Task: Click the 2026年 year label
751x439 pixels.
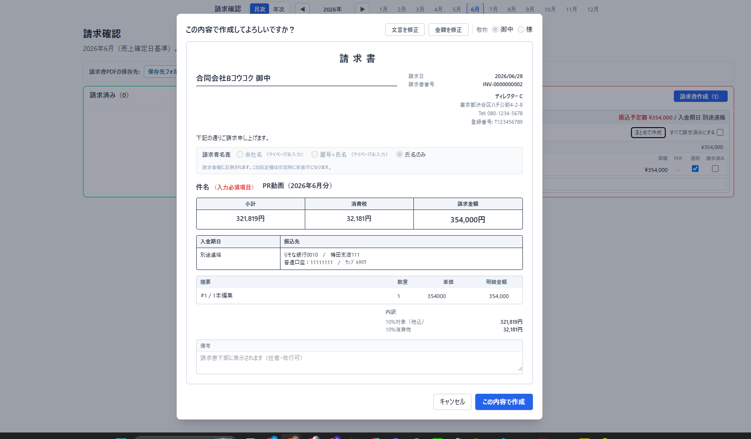Action: click(x=332, y=9)
